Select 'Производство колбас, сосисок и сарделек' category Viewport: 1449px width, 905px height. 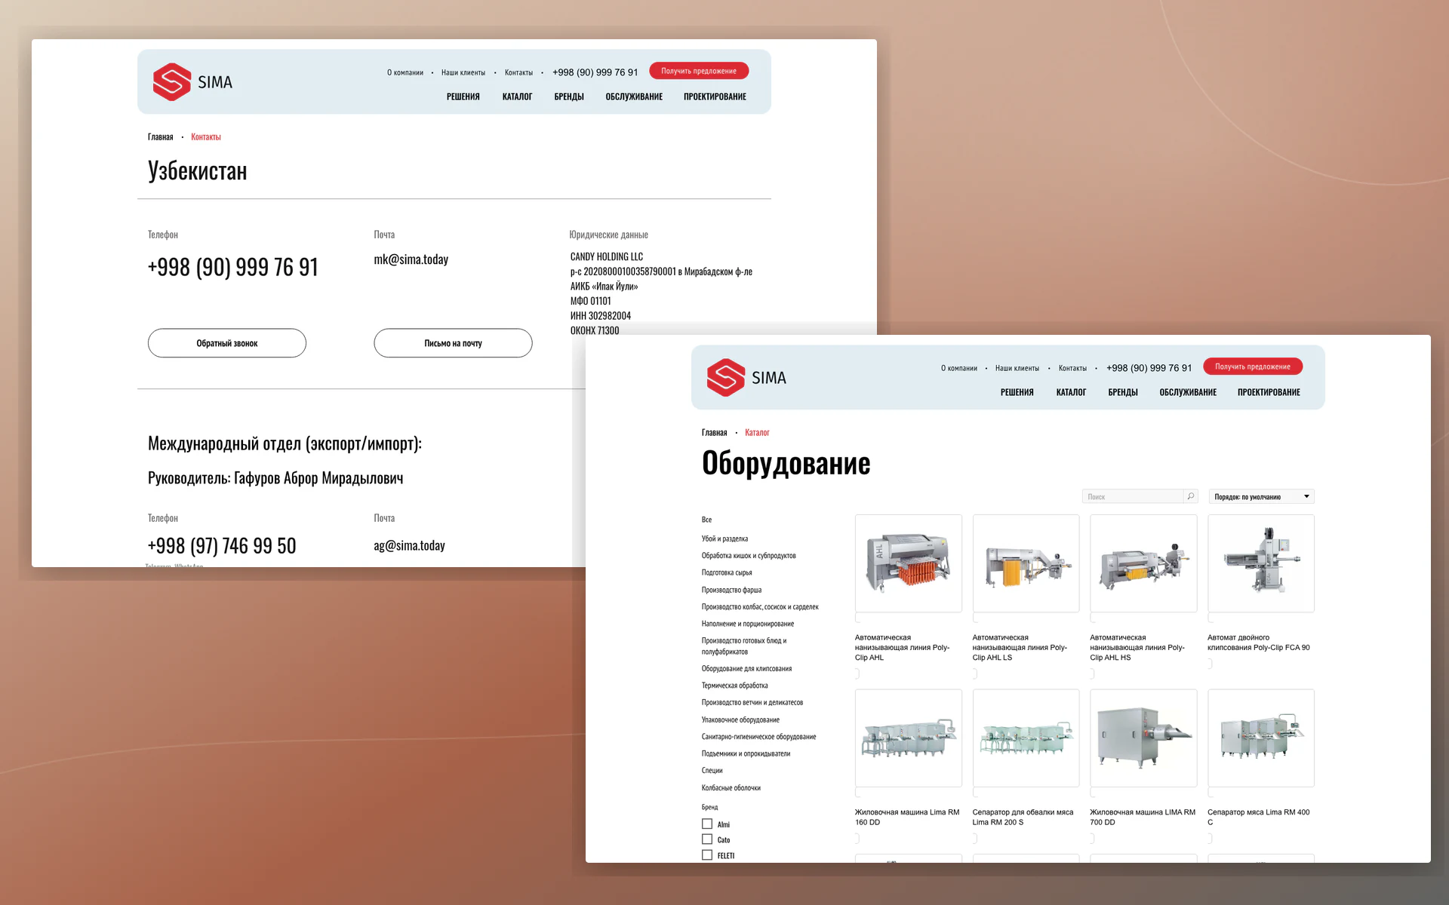tap(760, 606)
